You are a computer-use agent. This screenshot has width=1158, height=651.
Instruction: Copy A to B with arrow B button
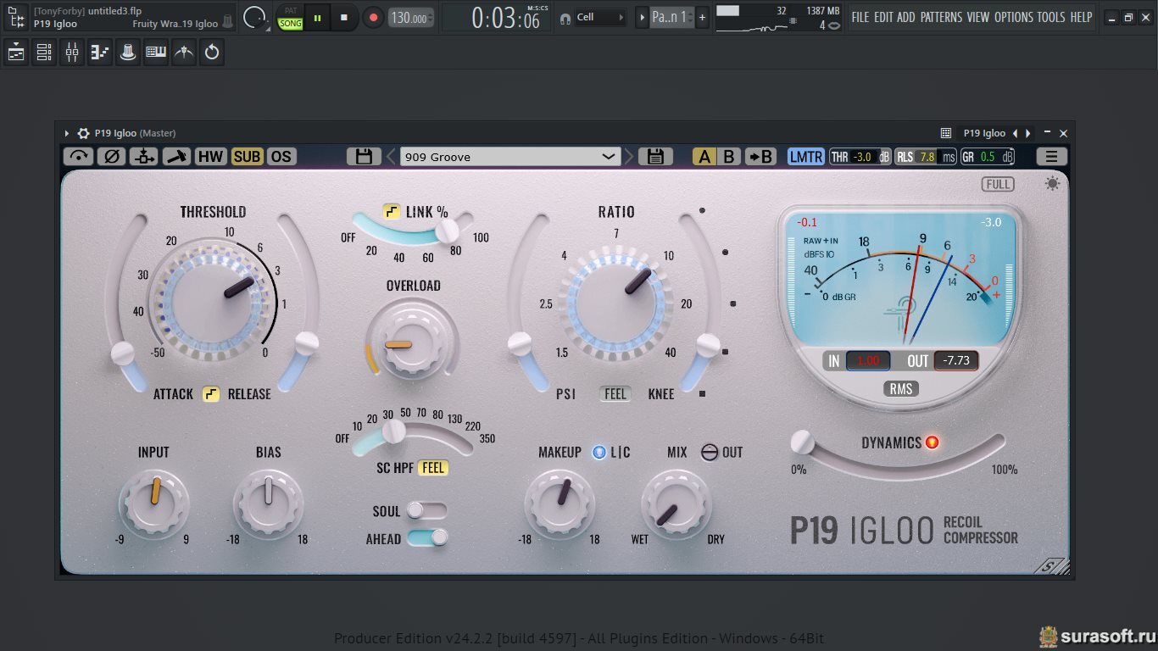click(760, 156)
